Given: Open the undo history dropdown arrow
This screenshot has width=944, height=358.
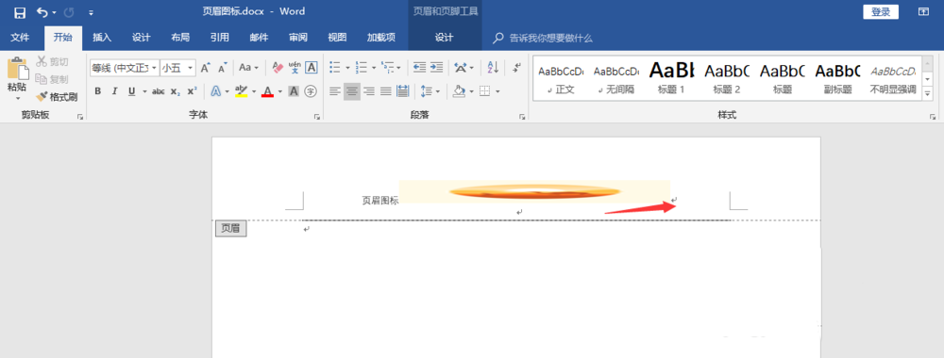Looking at the screenshot, I should (x=55, y=12).
